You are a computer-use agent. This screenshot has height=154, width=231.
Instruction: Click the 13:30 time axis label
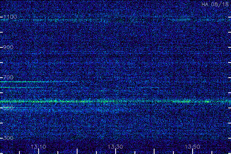click(115, 147)
